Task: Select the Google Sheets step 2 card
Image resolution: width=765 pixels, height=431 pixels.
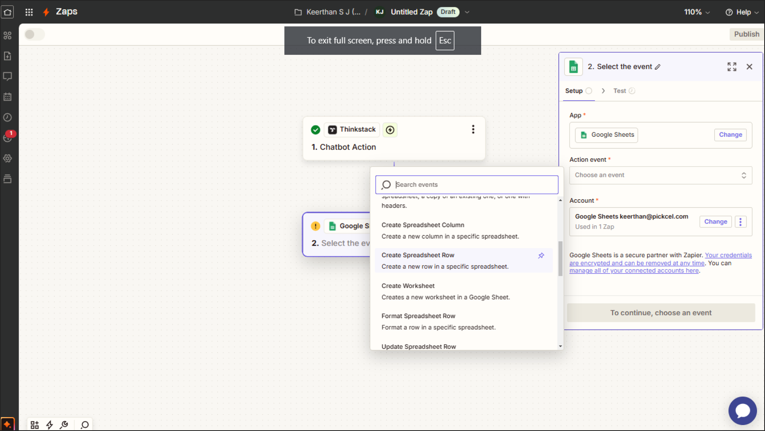Action: pyautogui.click(x=336, y=235)
